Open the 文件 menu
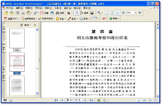 (10, 8)
